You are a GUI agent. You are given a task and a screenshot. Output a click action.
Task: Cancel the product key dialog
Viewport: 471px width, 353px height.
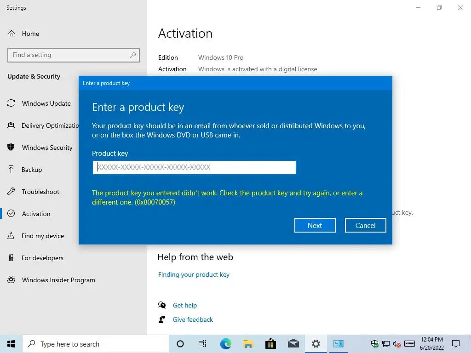tap(365, 225)
